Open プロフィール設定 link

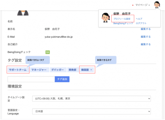(122, 19)
